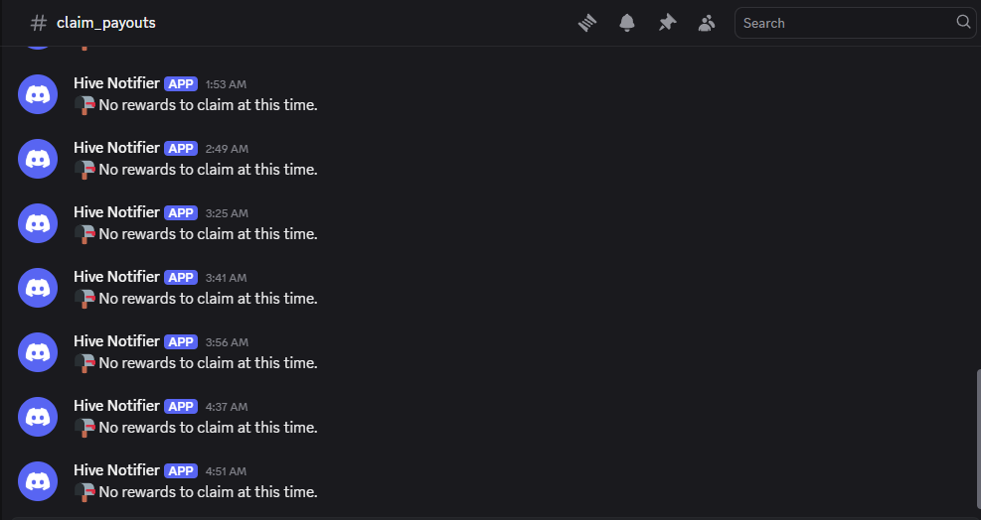The image size is (981, 520).
Task: Open Hive Notifier avatar at 2:49 AM
Action: click(x=38, y=159)
